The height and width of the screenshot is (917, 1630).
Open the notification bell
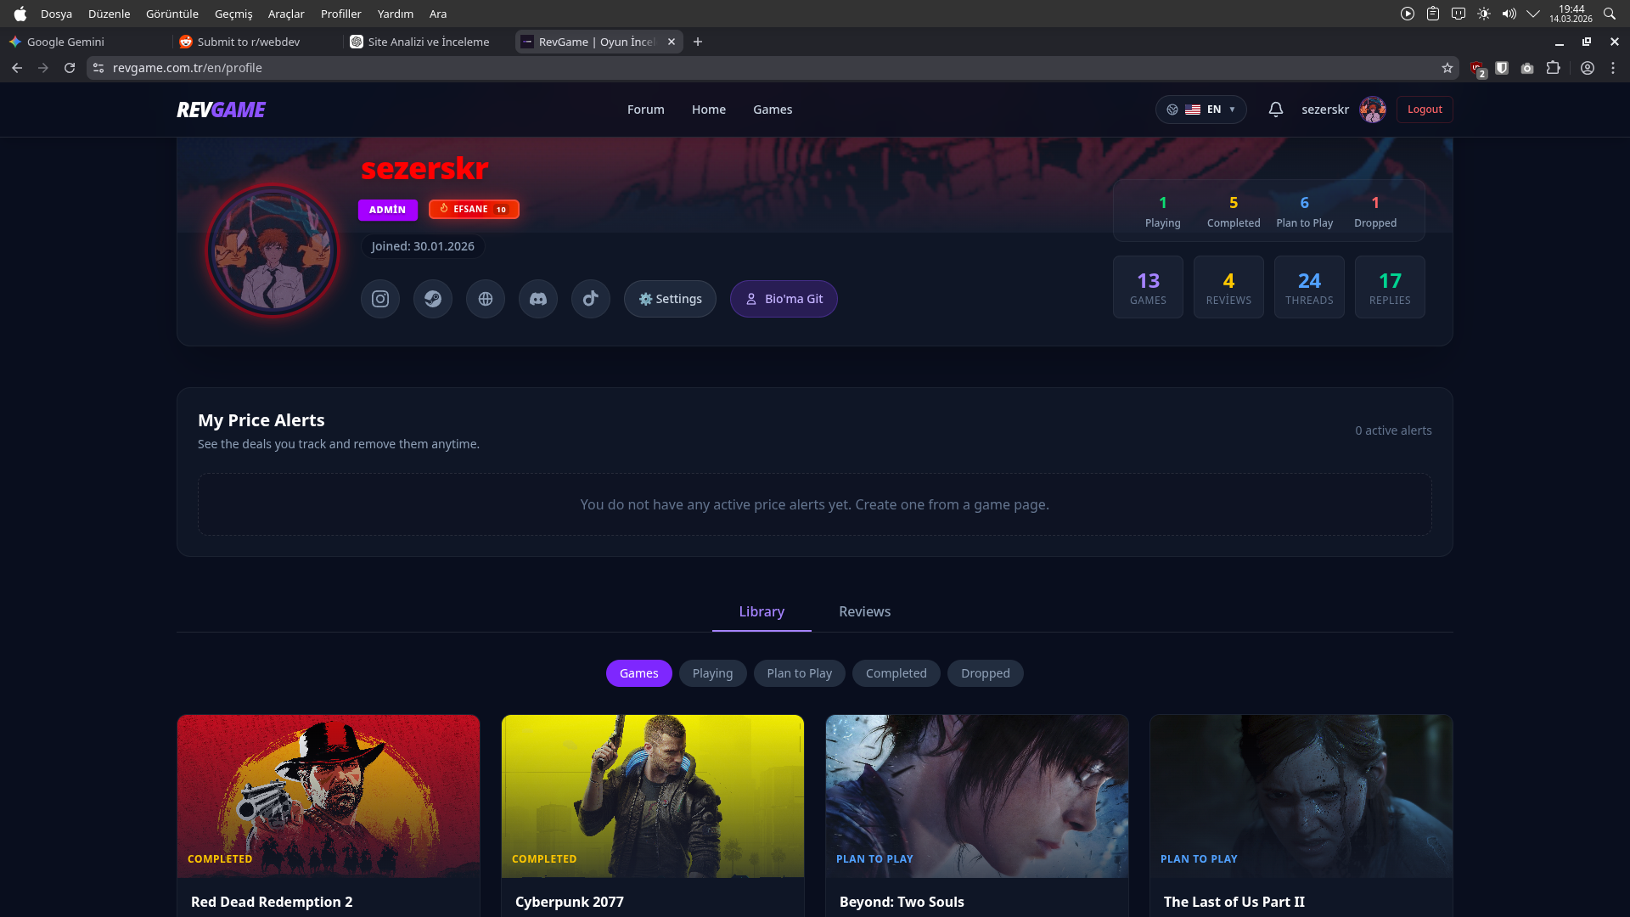pyautogui.click(x=1276, y=109)
